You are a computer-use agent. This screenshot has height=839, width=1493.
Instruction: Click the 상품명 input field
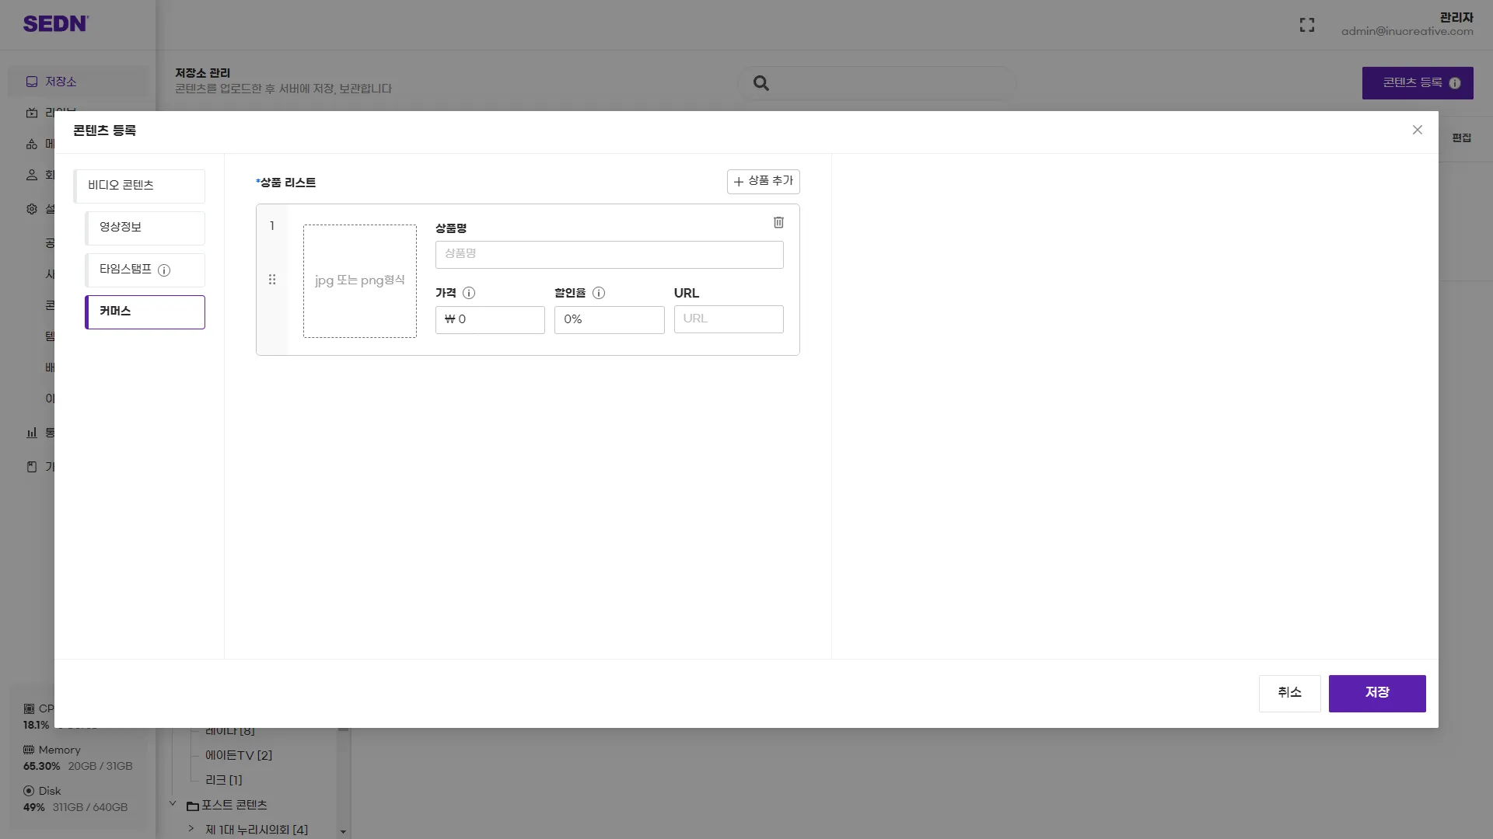[x=609, y=255]
